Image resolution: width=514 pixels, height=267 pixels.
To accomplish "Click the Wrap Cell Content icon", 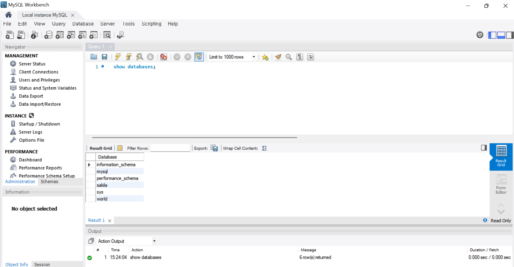I will [264, 148].
